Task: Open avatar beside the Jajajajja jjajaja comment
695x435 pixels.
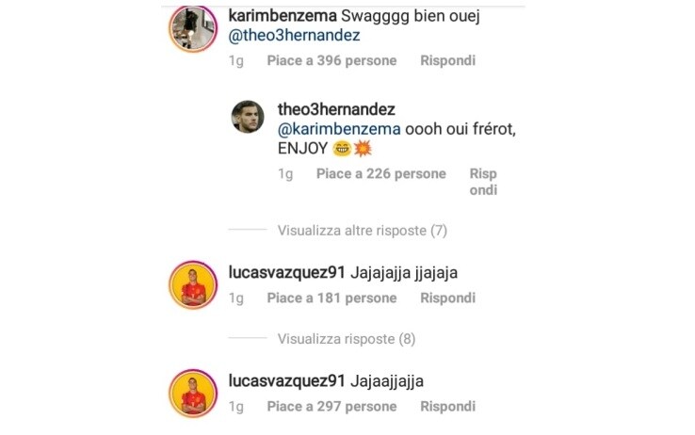Action: [193, 285]
